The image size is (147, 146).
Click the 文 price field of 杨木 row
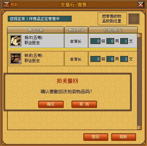point(124,41)
